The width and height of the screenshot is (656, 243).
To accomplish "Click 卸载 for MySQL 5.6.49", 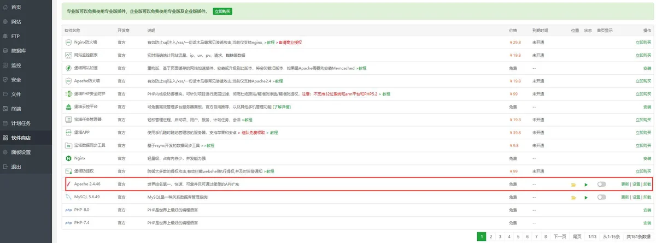I will tap(647, 197).
